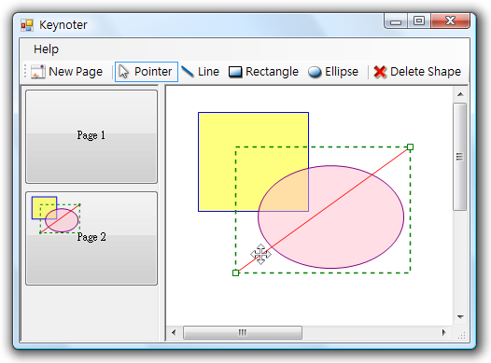This screenshot has height=363, width=491.
Task: Click the horizontal scrollbar left arrow
Action: [174, 332]
